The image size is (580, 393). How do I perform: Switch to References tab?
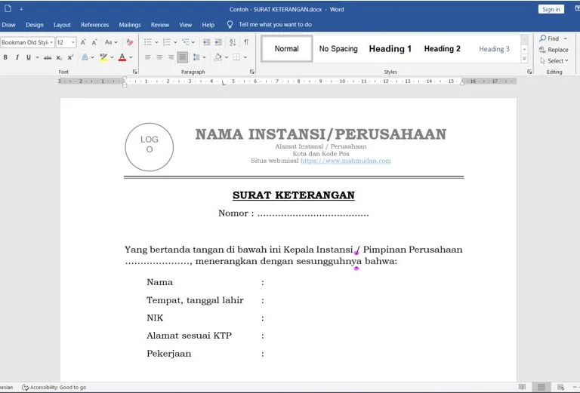94,25
